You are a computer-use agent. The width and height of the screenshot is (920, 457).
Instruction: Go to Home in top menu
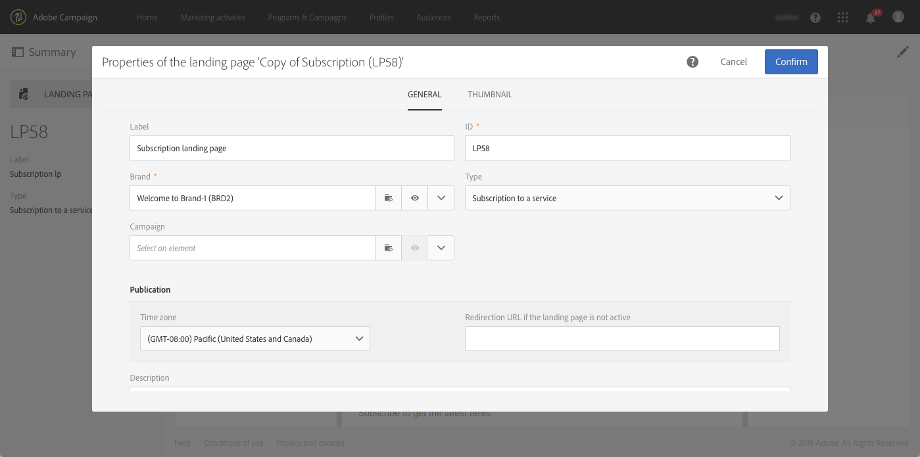147,18
